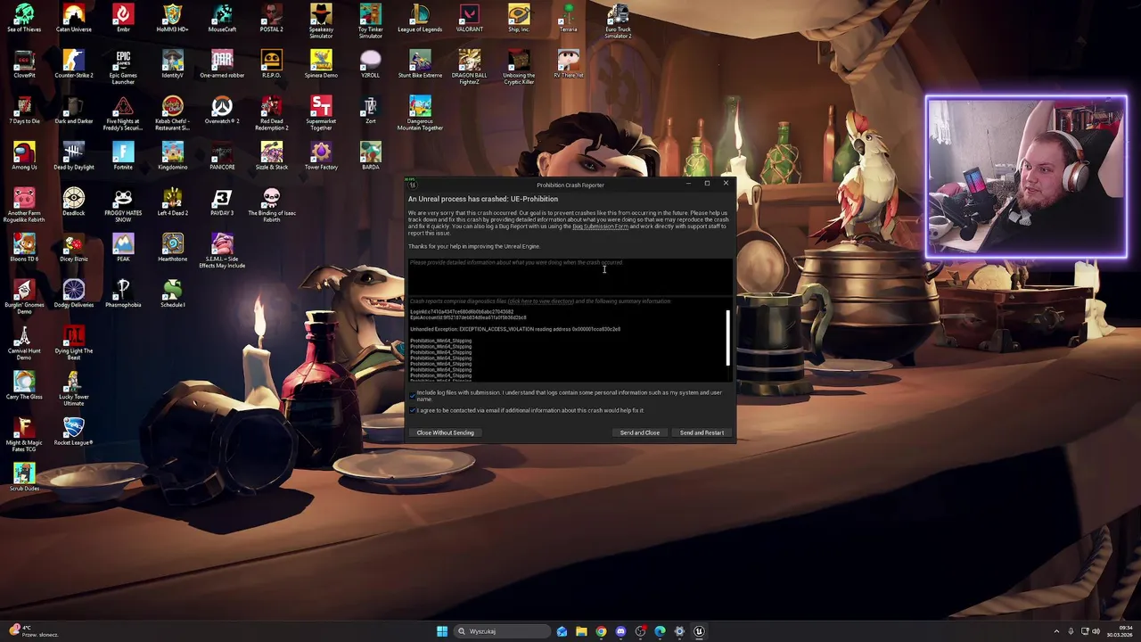1141x642 pixels.
Task: Click Send and Close button
Action: click(640, 432)
